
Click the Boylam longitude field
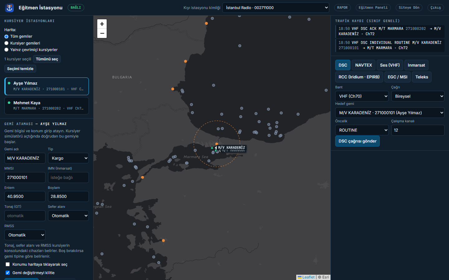click(68, 196)
